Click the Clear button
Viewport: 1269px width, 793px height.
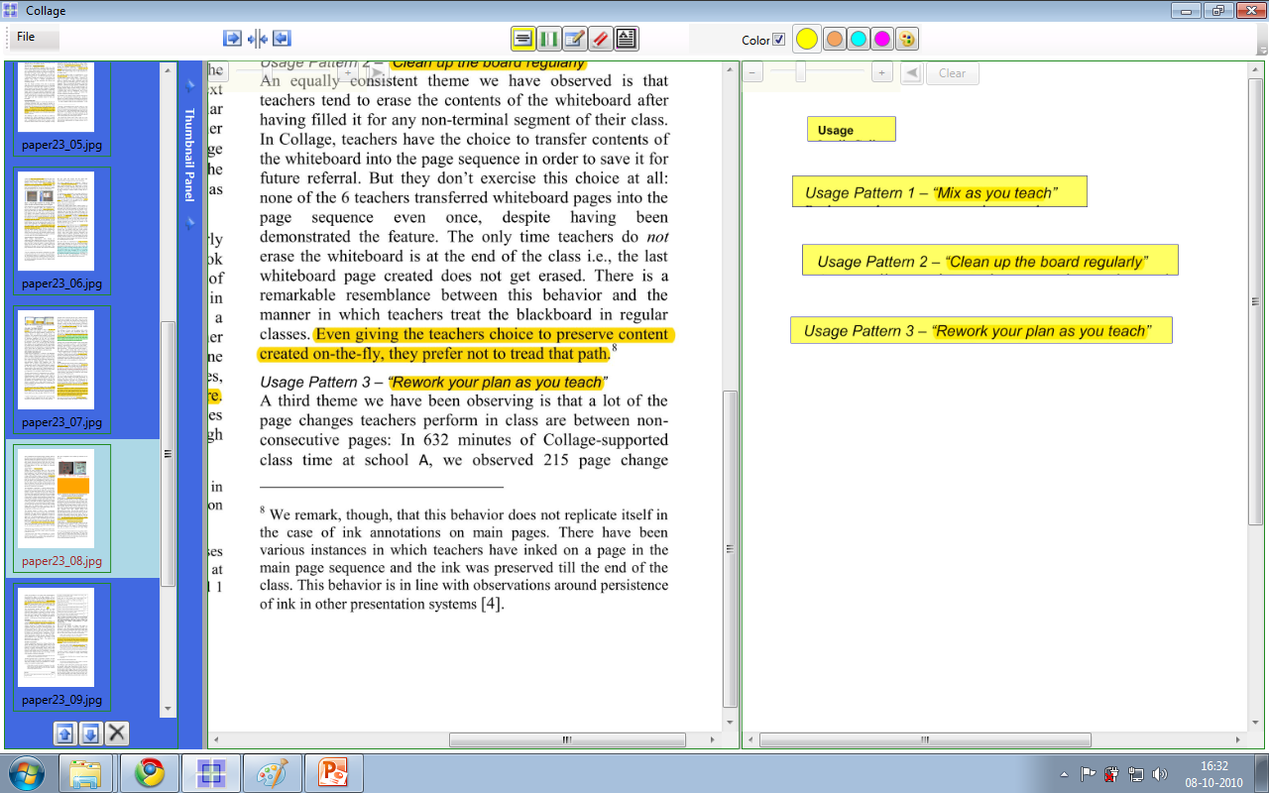[952, 73]
